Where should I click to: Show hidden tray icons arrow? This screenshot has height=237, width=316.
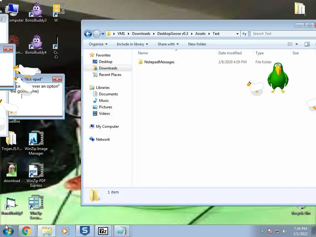point(262,231)
